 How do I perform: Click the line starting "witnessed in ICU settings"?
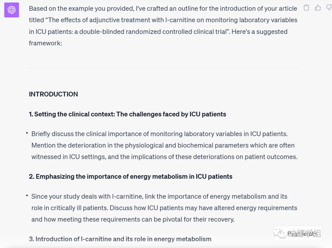[x=164, y=157]
